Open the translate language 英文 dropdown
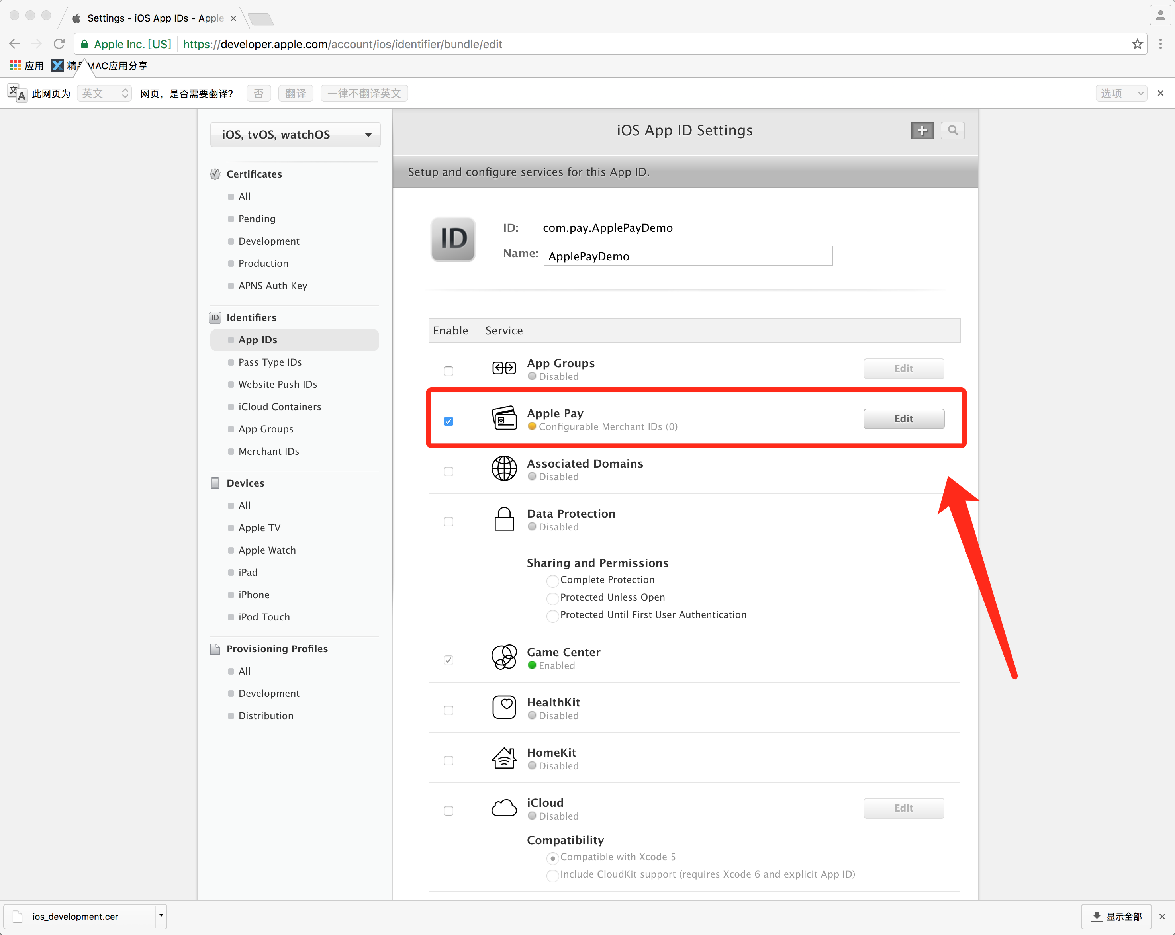This screenshot has width=1175, height=935. coord(104,94)
